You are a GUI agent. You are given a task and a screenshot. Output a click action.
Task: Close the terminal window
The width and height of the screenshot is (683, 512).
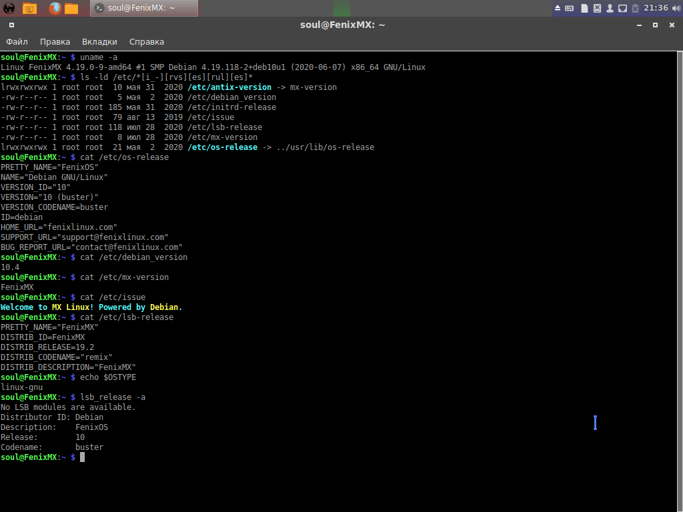click(672, 25)
